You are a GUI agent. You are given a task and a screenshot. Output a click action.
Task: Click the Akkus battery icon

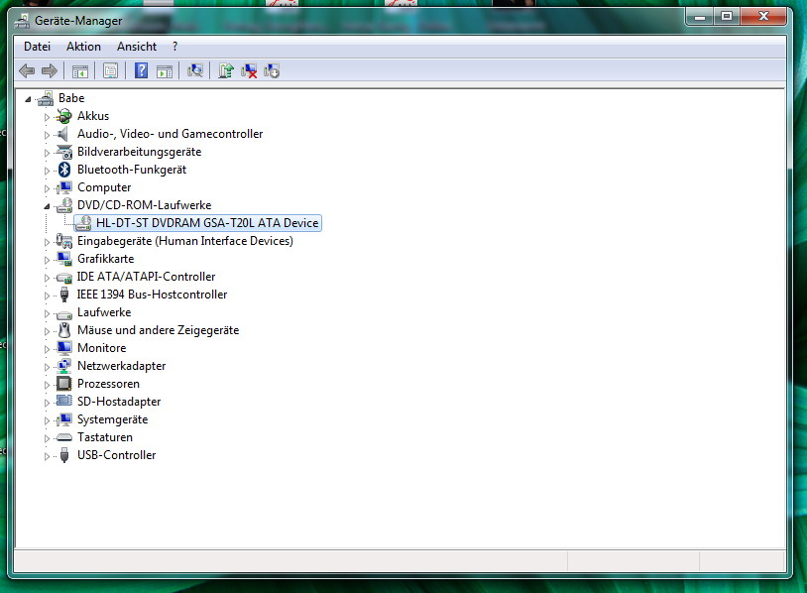click(x=63, y=116)
